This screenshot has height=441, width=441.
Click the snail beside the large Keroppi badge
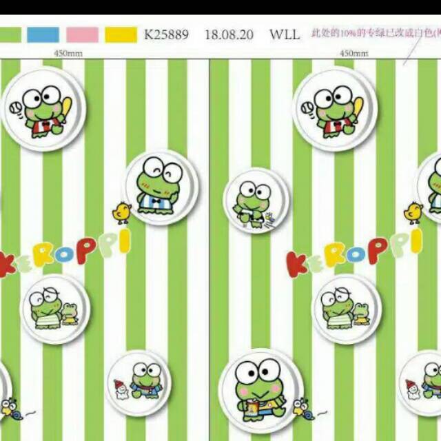pos(301,409)
